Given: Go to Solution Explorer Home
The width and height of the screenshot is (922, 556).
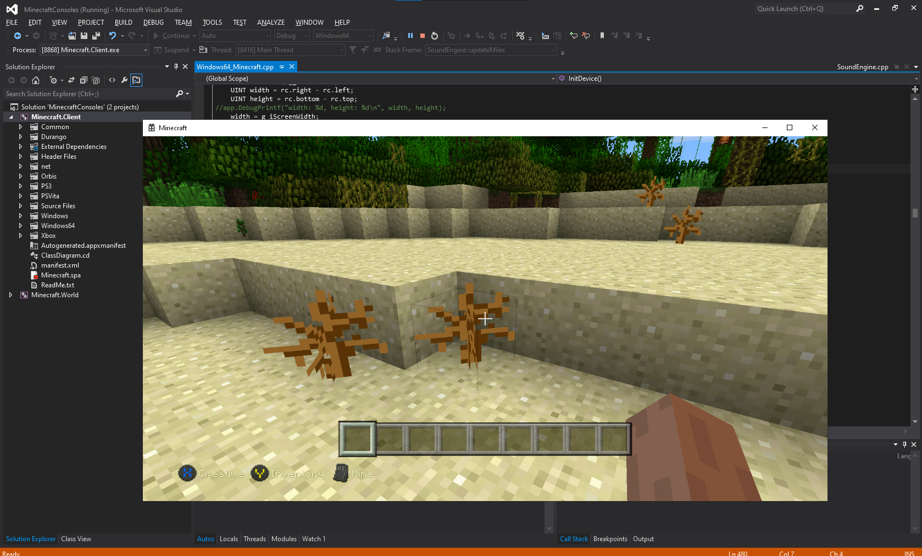Looking at the screenshot, I should (36, 80).
